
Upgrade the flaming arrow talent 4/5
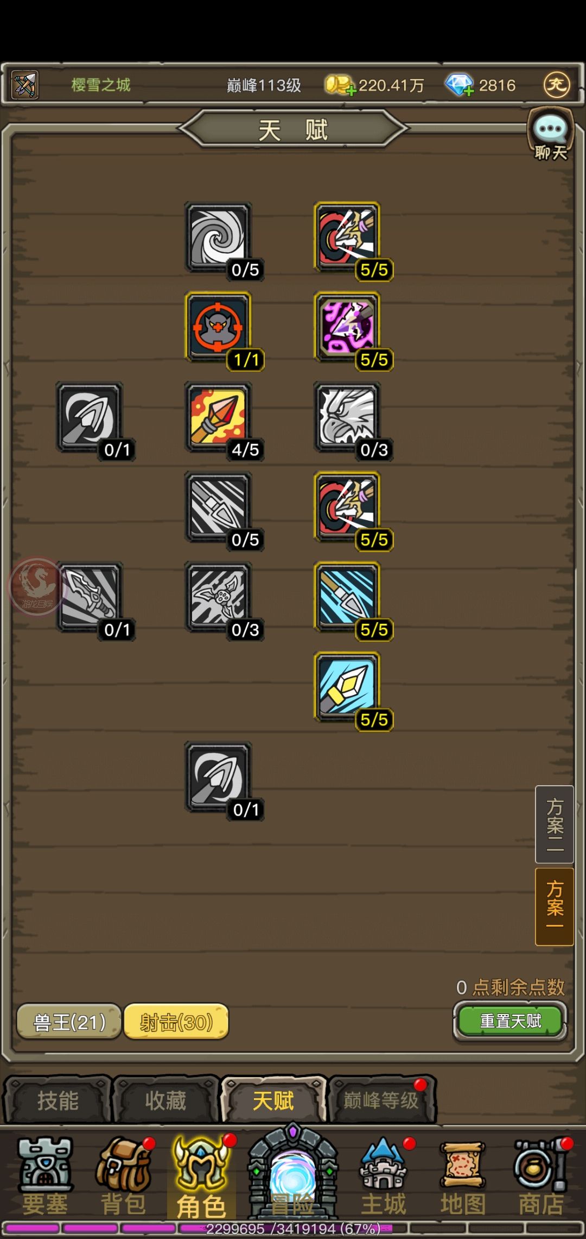[218, 418]
